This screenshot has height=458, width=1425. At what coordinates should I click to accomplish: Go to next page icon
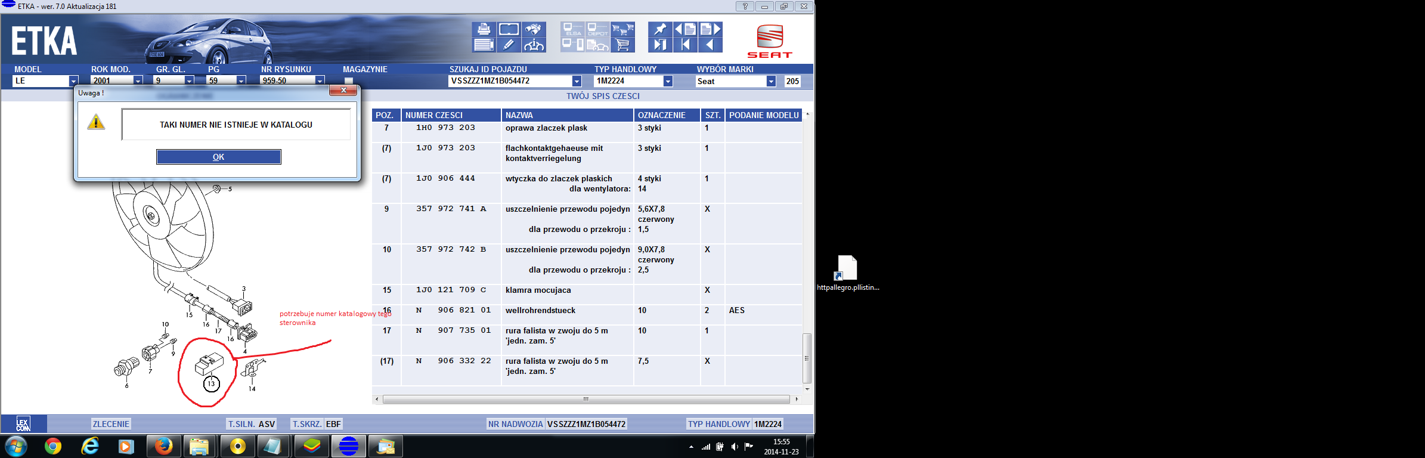pos(710,29)
